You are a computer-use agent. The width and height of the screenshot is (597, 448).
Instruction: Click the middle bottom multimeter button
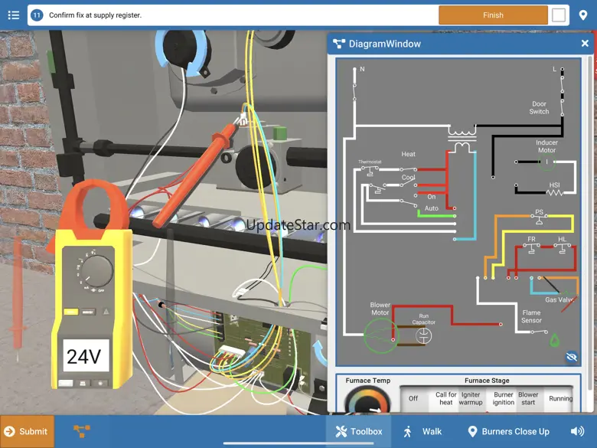[83, 383]
